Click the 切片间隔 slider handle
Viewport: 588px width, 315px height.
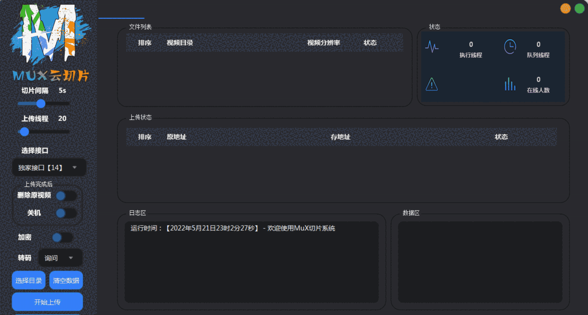pos(41,104)
